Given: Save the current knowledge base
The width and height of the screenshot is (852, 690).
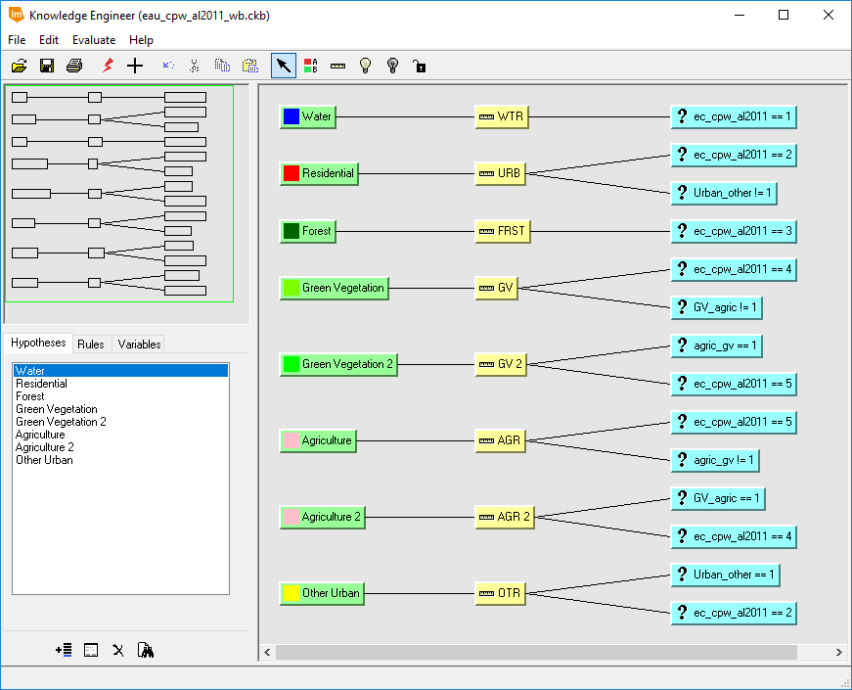Looking at the screenshot, I should tap(46, 66).
